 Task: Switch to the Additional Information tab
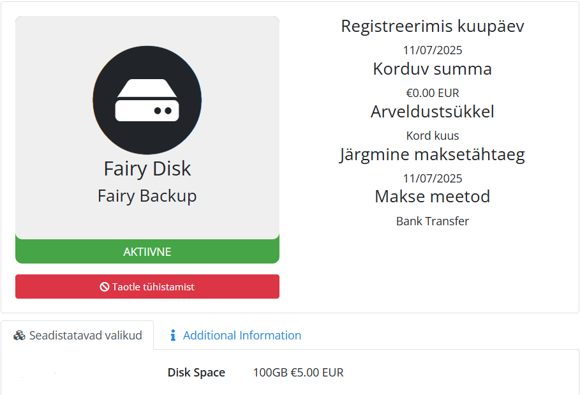[x=235, y=335]
